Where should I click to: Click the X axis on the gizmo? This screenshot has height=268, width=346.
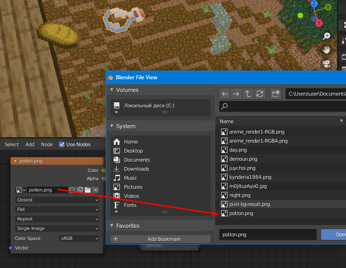tap(319, 23)
